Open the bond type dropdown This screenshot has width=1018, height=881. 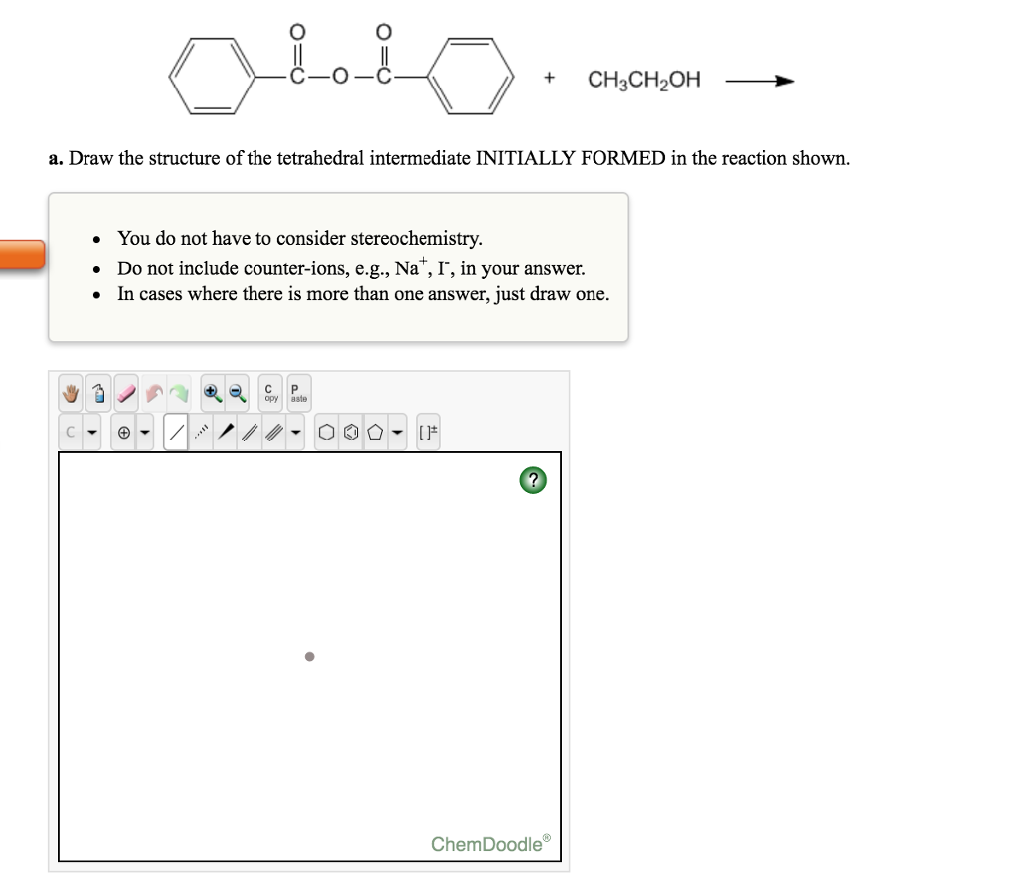tap(294, 431)
